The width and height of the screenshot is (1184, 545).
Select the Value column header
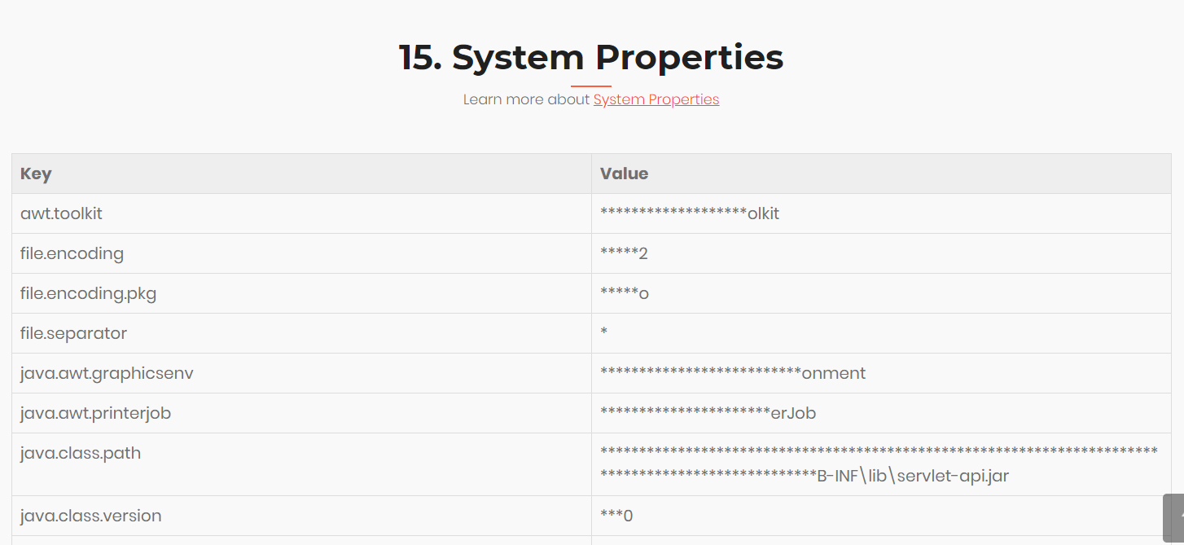click(x=624, y=174)
